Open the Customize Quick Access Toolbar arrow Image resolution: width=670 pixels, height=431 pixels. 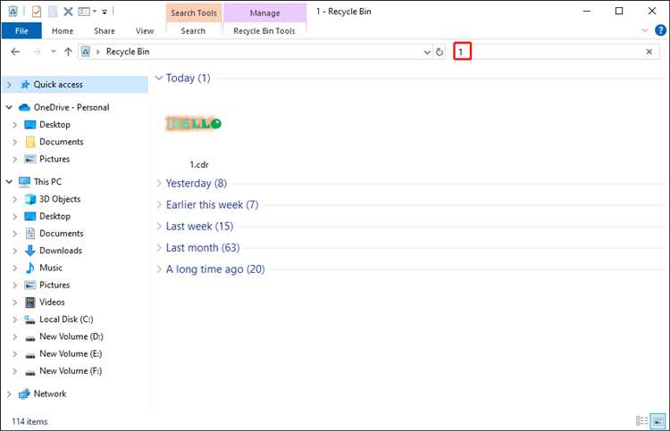tap(105, 12)
